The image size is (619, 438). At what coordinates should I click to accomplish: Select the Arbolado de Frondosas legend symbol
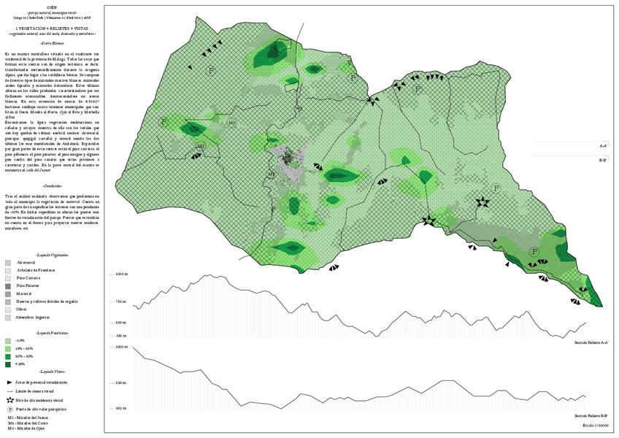[x=7, y=271]
